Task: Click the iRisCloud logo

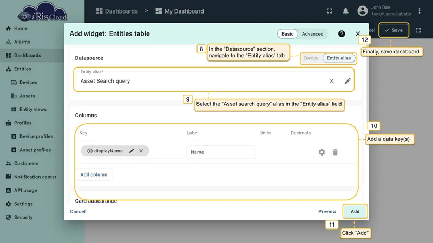Action: (x=42, y=11)
